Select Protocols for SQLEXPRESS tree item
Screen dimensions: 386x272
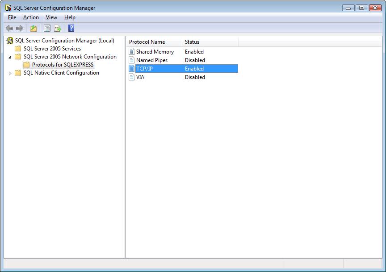tap(63, 65)
